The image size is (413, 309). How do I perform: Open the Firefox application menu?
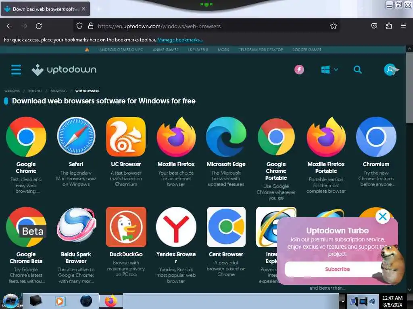pyautogui.click(x=403, y=26)
